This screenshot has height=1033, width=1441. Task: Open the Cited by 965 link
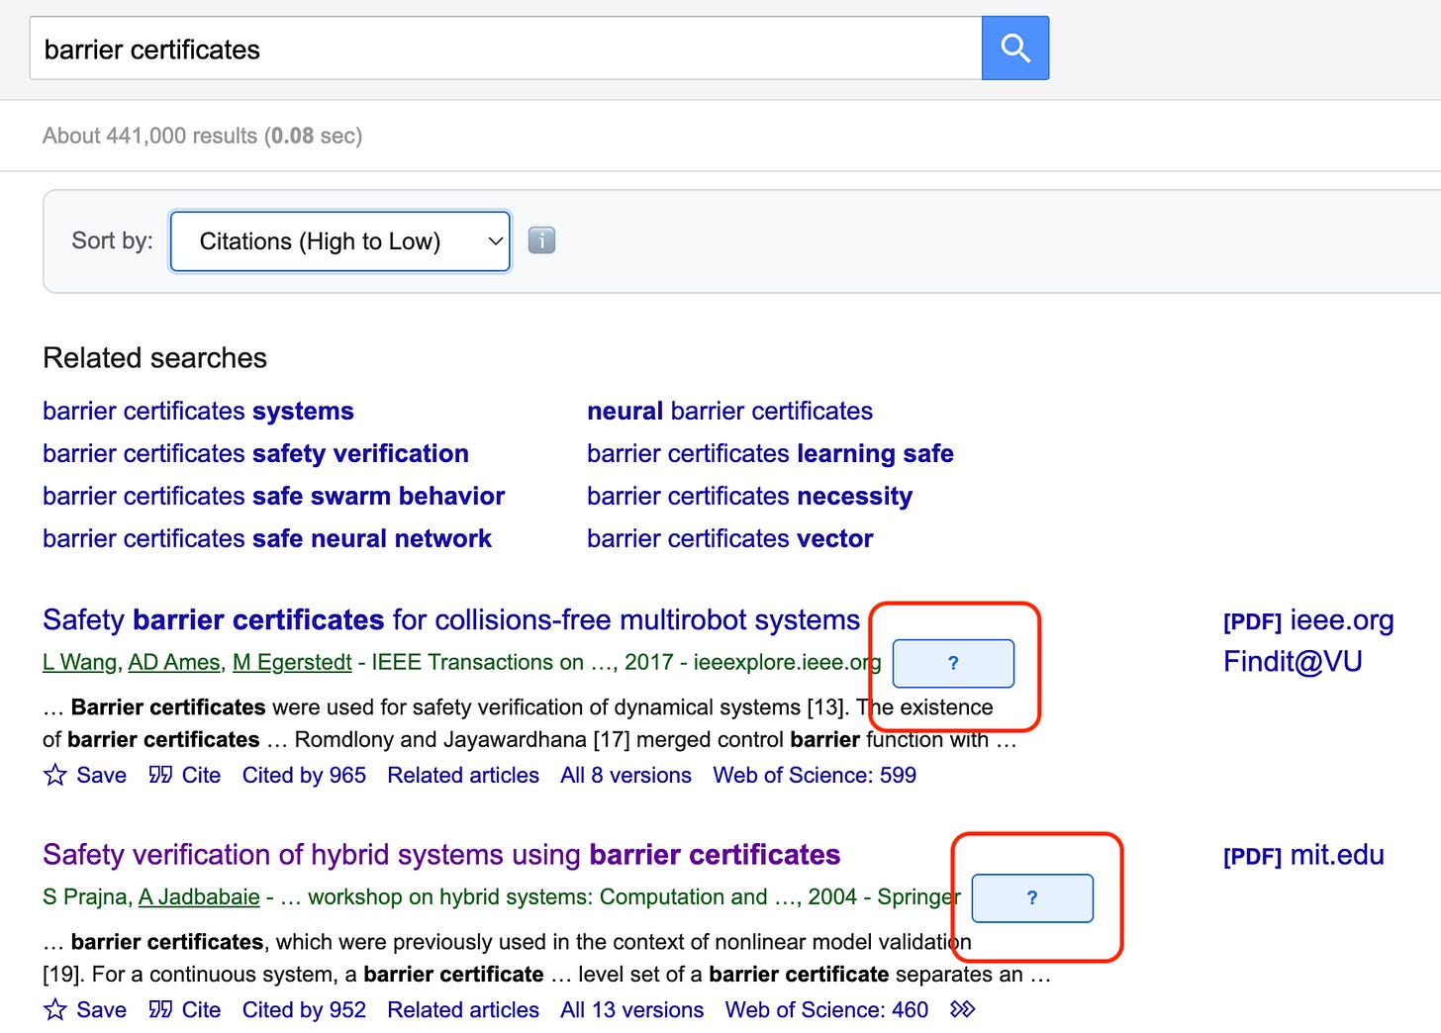click(304, 775)
